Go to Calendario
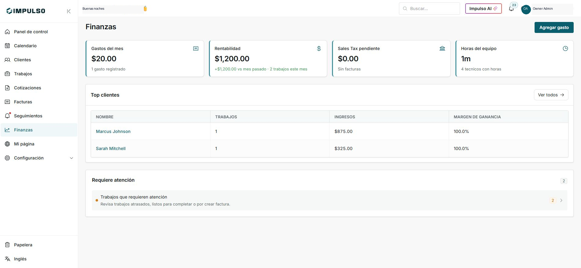Image resolution: width=581 pixels, height=268 pixels. pos(39,46)
